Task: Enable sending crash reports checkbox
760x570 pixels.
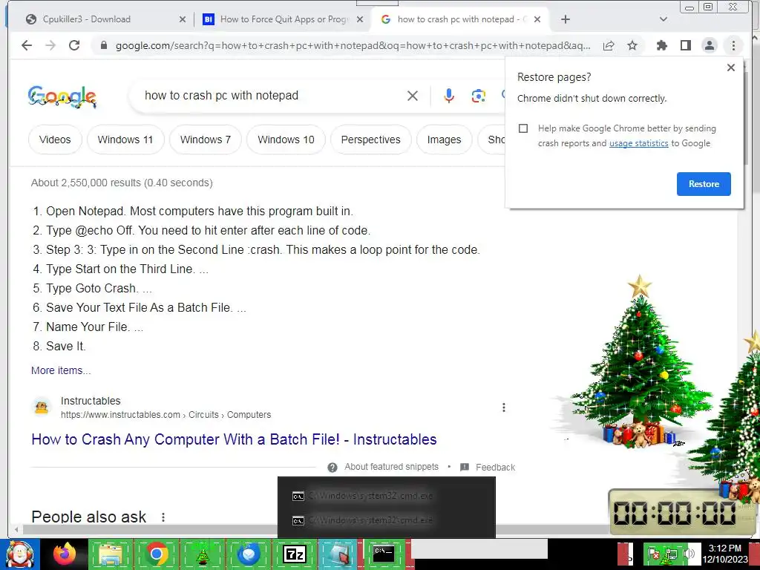Action: pos(523,128)
